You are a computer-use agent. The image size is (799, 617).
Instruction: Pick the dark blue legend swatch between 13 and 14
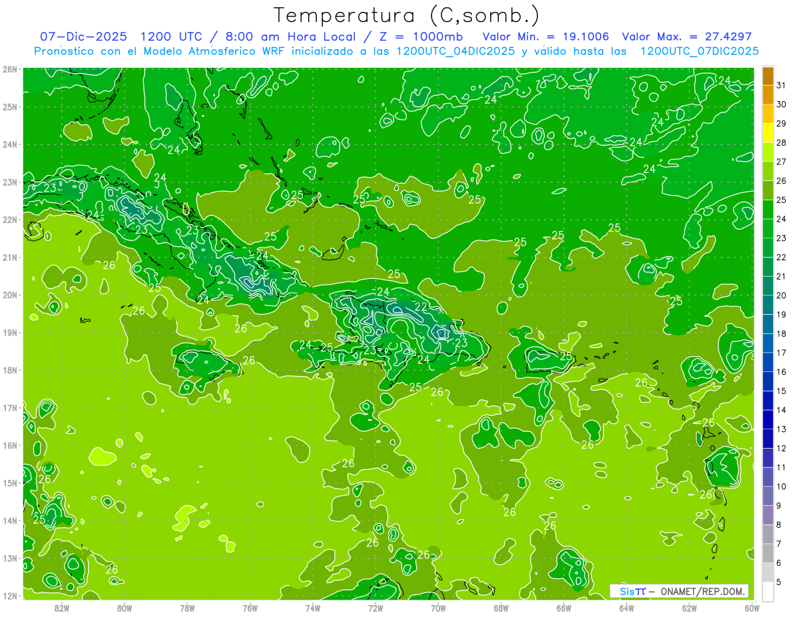pos(768,420)
